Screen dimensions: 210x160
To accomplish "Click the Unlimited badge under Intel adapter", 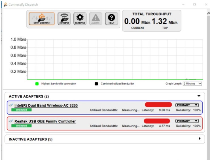I will tap(22, 110).
